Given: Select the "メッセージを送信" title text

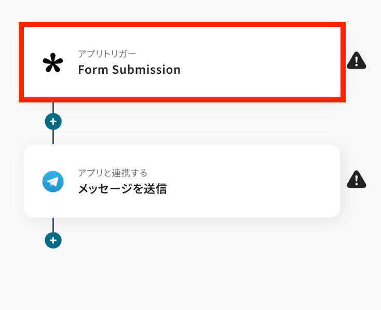Looking at the screenshot, I should click(x=123, y=189).
